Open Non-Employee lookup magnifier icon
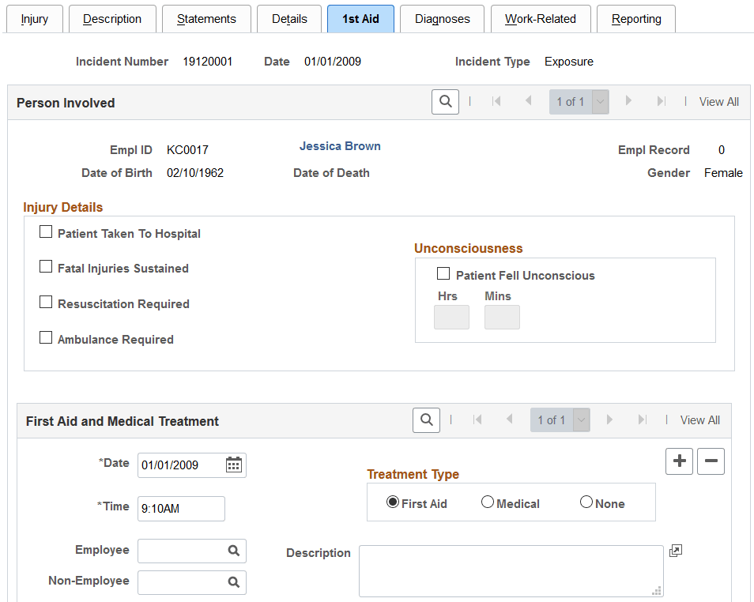The width and height of the screenshot is (754, 602). [x=234, y=582]
